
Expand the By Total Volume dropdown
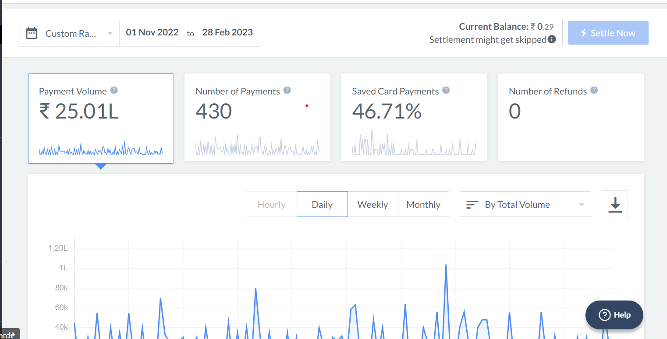[525, 204]
